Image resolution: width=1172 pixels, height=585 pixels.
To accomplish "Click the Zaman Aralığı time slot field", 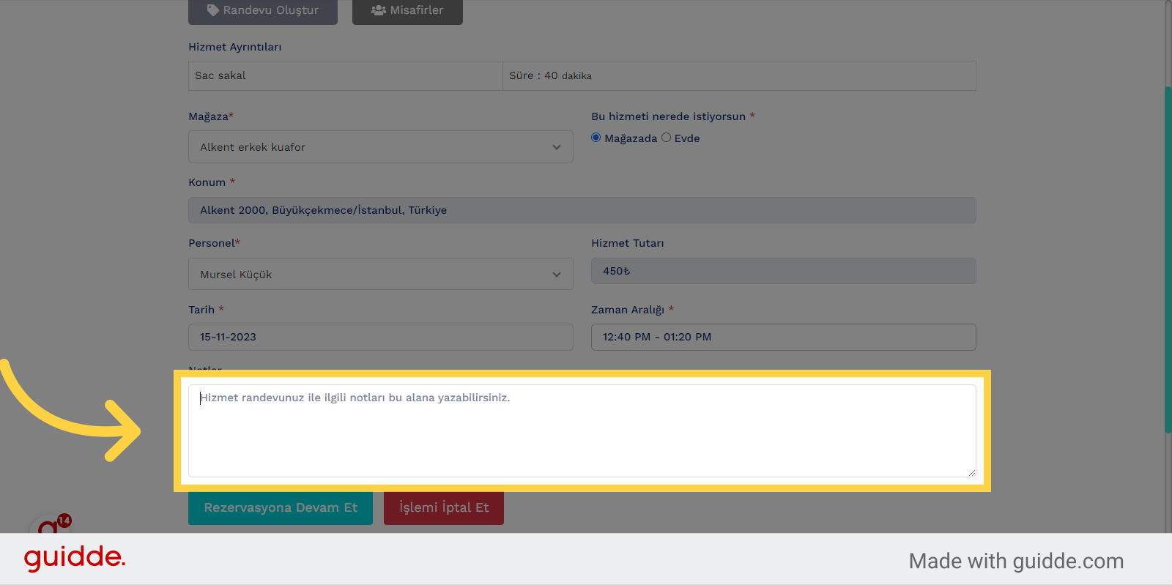I will tap(784, 337).
